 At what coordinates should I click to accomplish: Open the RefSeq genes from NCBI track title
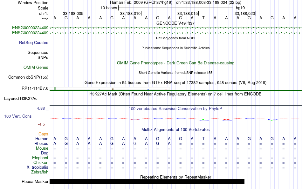point(175,38)
